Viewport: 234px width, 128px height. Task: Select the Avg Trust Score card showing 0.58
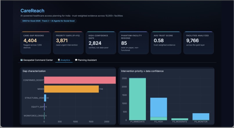pos(166,43)
